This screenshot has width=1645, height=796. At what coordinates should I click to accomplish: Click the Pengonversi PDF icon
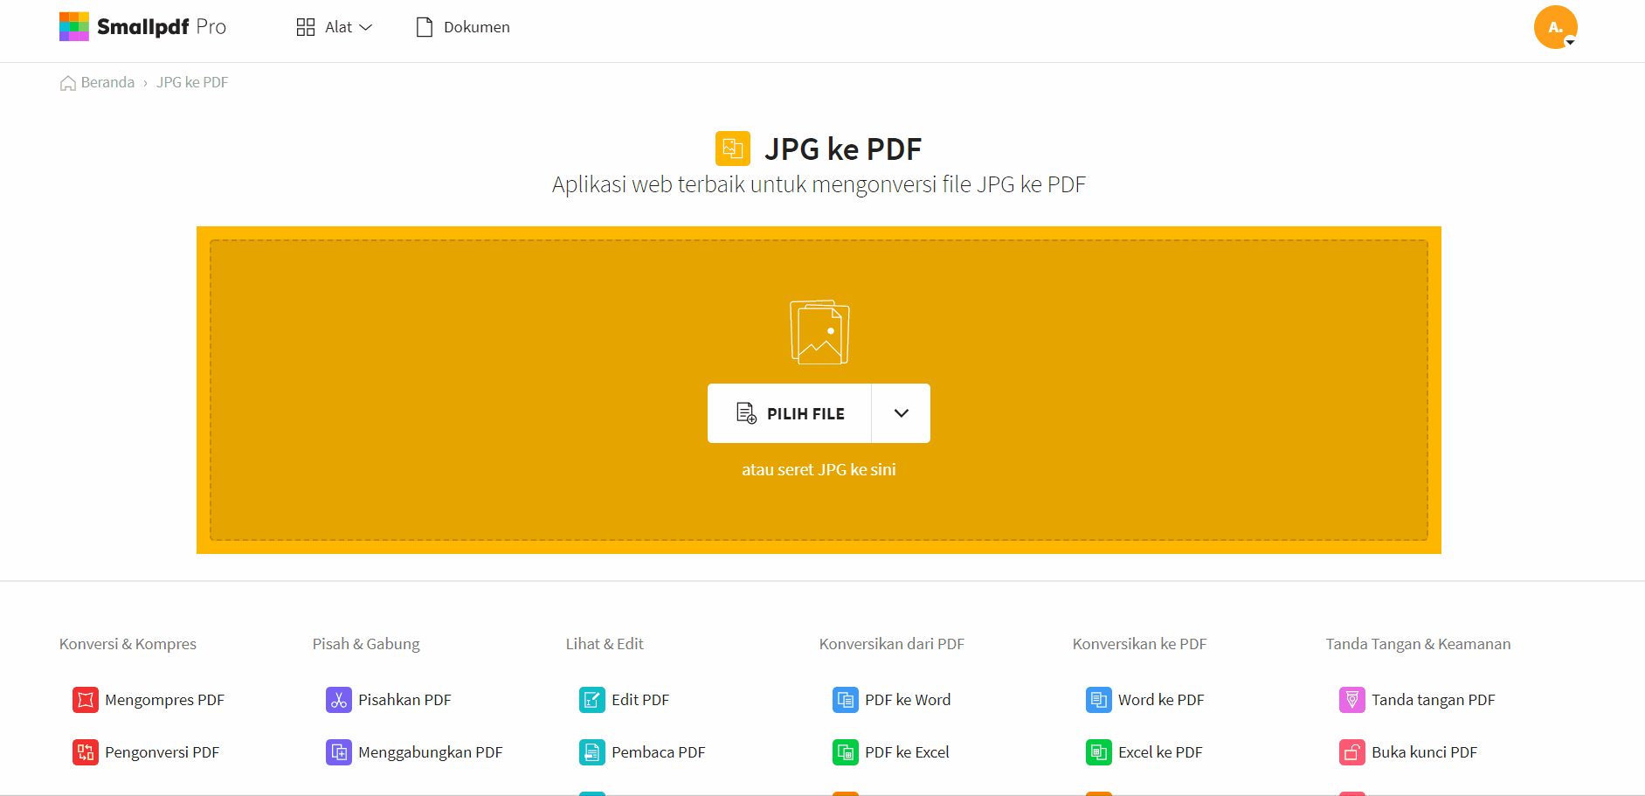(x=86, y=752)
